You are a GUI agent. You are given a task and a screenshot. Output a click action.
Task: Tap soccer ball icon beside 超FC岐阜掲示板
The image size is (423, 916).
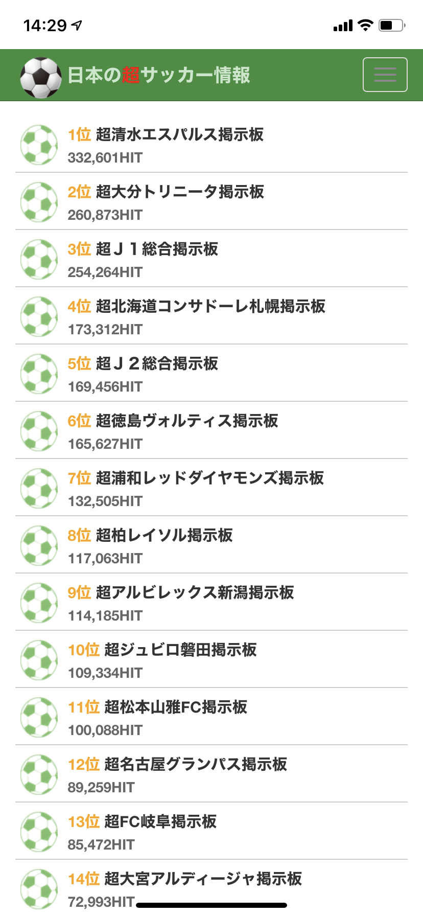pos(39,832)
